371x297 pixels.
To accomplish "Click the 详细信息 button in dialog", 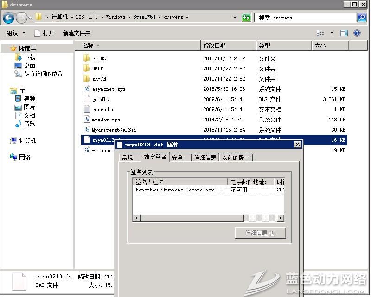I will 260,233.
